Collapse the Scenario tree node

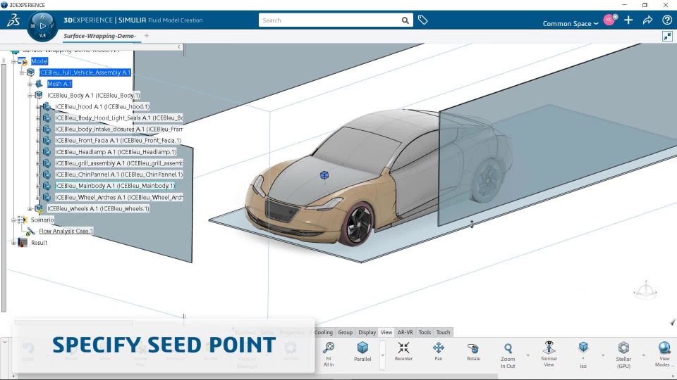pyautogui.click(x=14, y=220)
